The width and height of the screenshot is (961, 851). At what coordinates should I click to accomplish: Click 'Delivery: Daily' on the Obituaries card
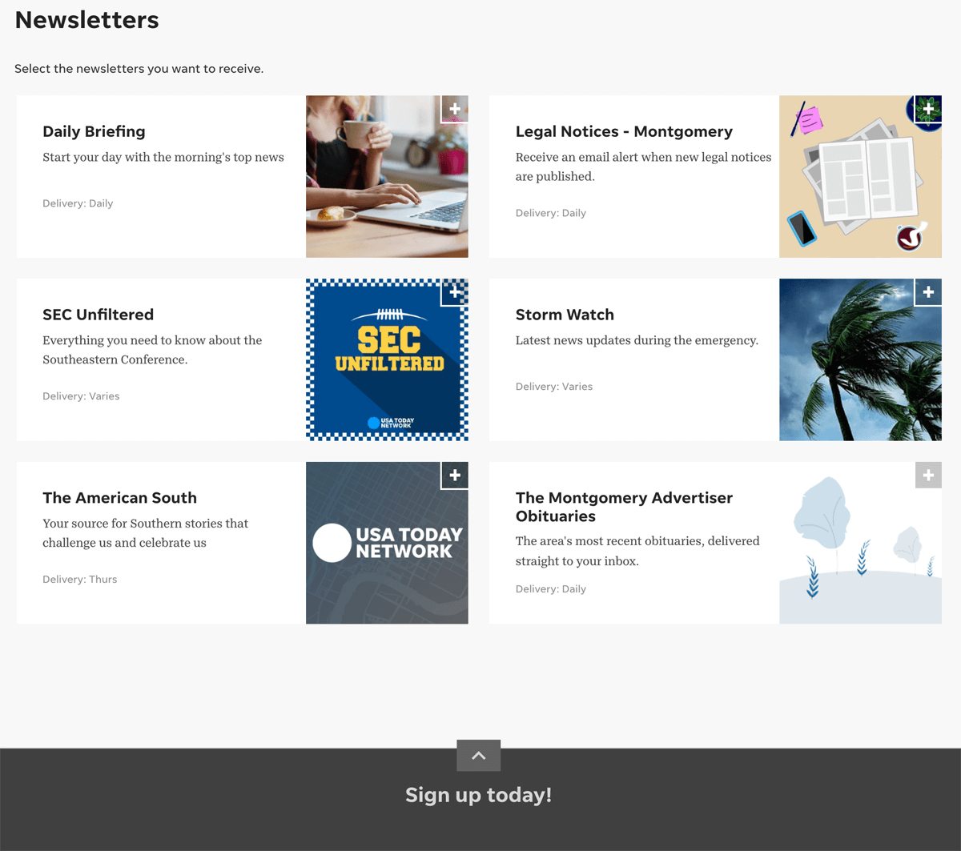coord(551,588)
